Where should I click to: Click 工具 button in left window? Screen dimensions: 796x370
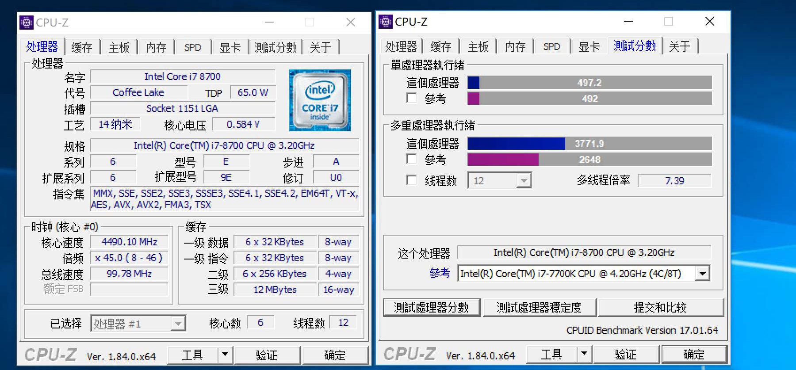(x=192, y=355)
